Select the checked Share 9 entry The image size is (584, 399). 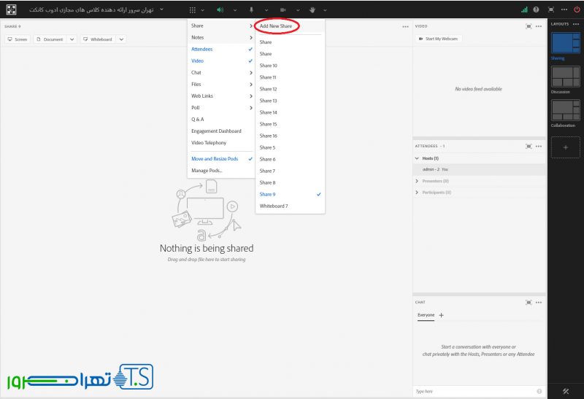point(268,194)
